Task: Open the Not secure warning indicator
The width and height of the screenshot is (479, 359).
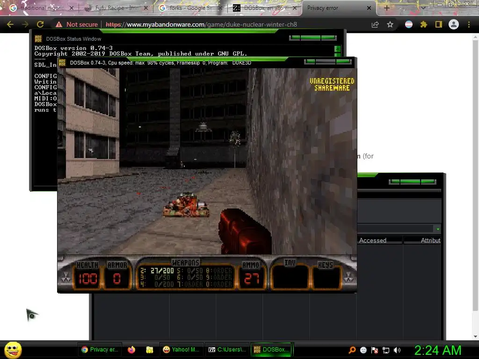Action: pos(77,24)
